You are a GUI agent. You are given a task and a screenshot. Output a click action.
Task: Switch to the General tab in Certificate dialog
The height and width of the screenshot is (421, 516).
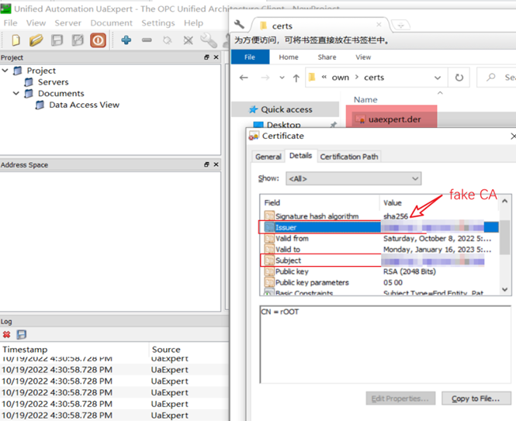[268, 157]
